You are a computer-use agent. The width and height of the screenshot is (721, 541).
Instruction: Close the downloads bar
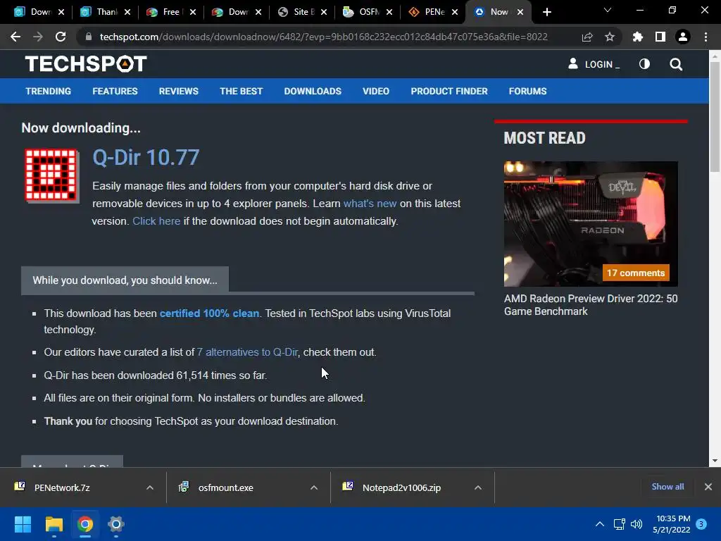tap(708, 487)
